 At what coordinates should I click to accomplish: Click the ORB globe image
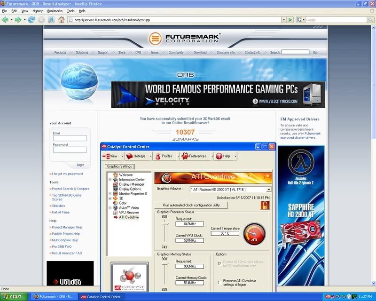[x=79, y=82]
